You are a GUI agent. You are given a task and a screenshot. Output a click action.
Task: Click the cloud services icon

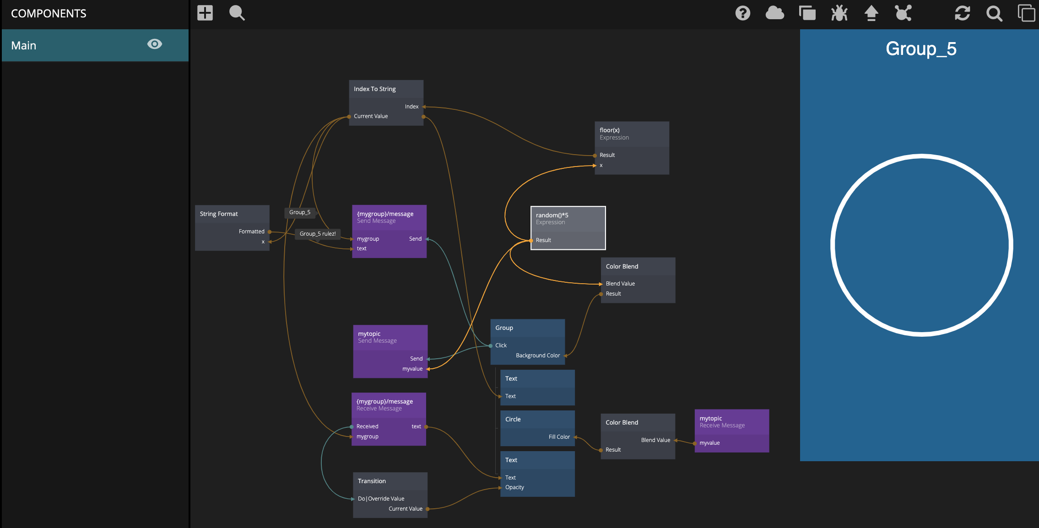[774, 13]
